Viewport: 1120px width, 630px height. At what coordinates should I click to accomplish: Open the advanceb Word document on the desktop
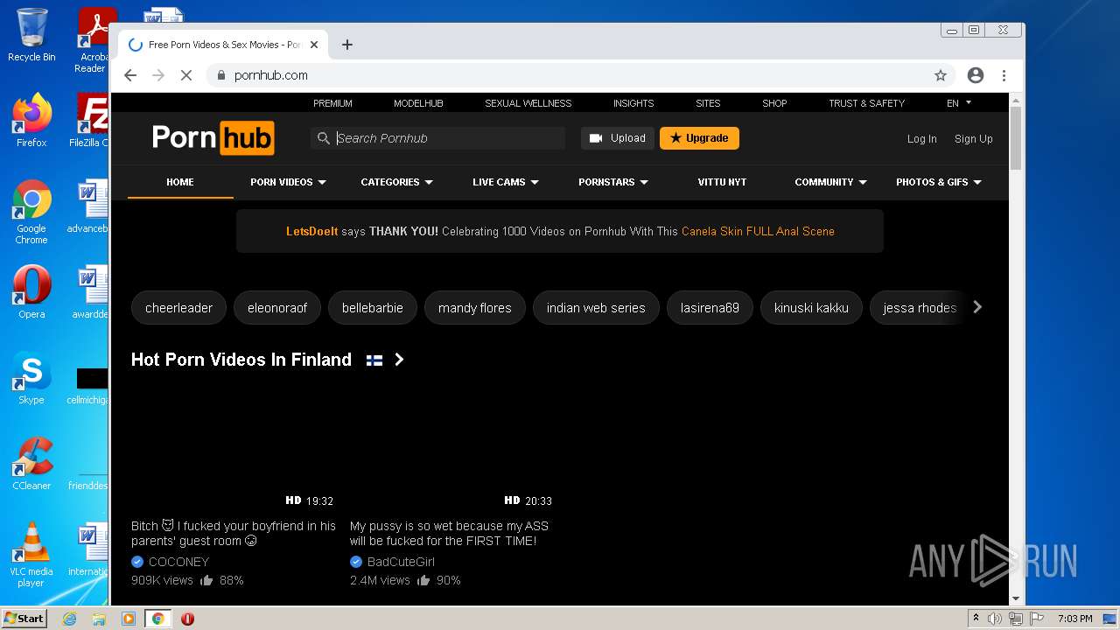90,206
